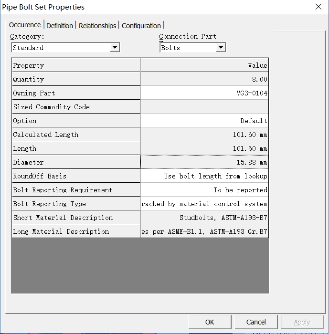Screen dimensions: 329x334
Task: Select the Quantity value 8.00
Action: [x=204, y=79]
